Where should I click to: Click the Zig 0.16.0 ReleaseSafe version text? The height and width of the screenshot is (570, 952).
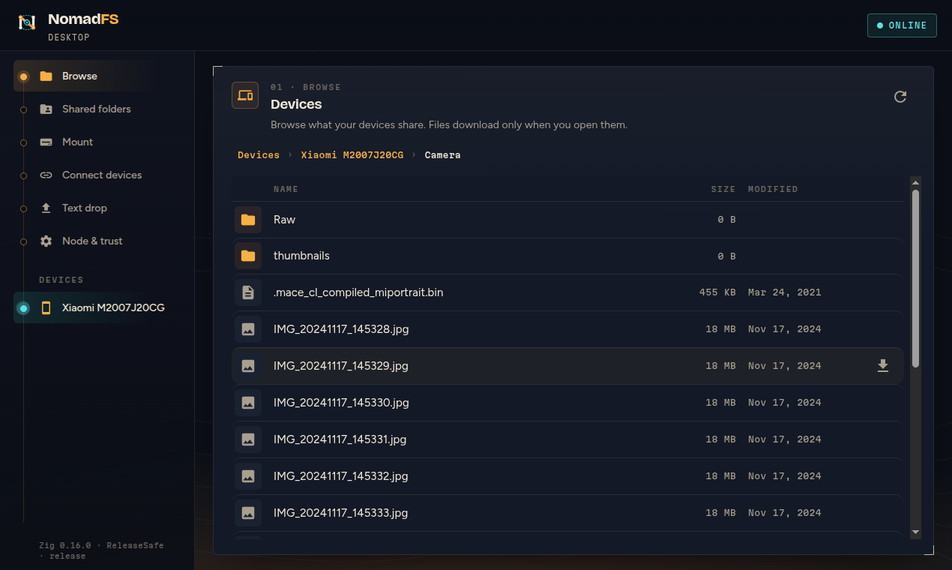101,550
